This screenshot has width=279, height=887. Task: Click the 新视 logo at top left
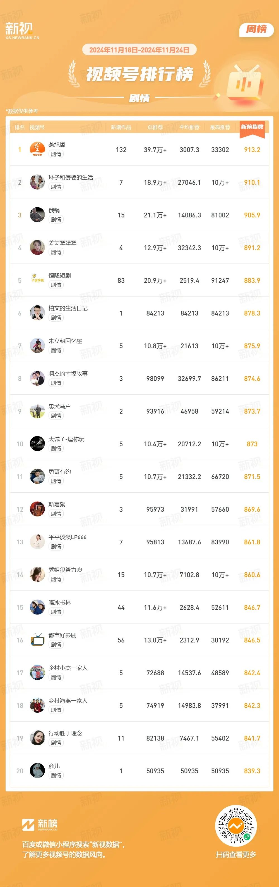coord(22,31)
